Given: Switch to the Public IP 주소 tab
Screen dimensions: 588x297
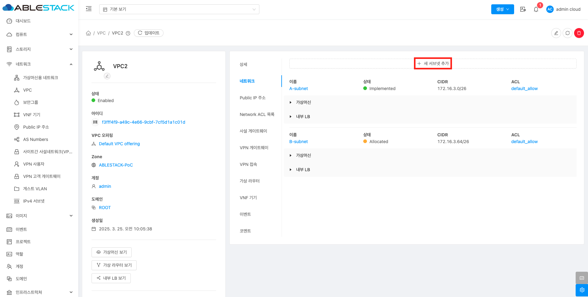Looking at the screenshot, I should click(253, 98).
